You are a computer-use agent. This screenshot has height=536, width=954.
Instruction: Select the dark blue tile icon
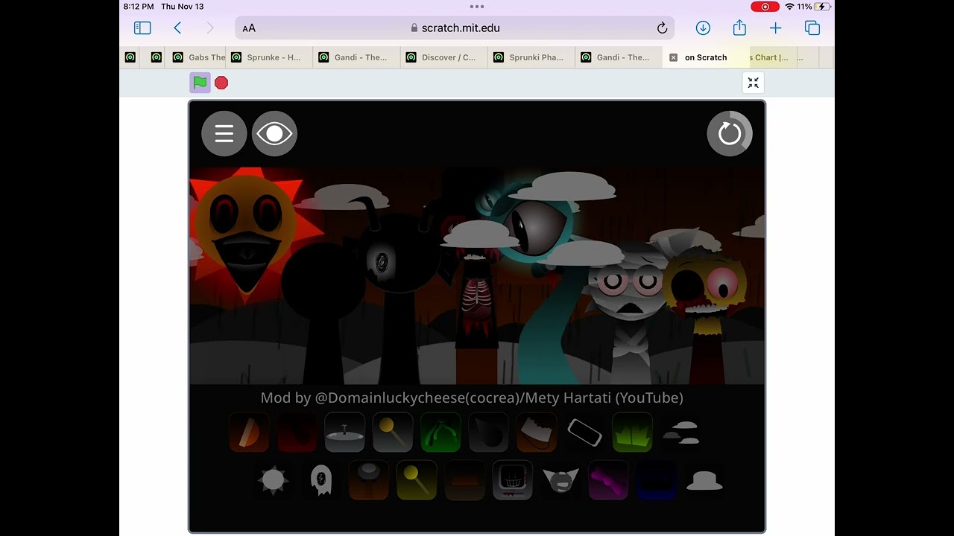pos(657,480)
